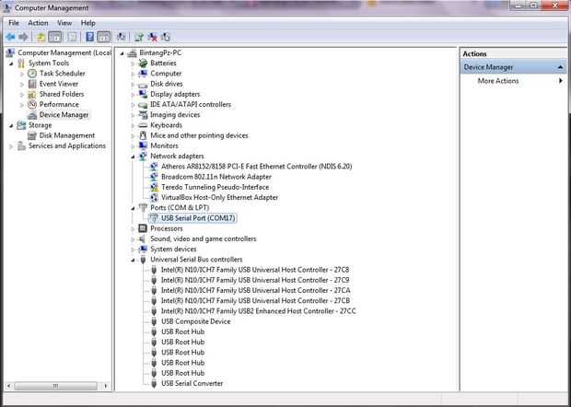Viewport: 571px width, 407px height.
Task: Collapse the Network adapters category
Action: pos(133,157)
